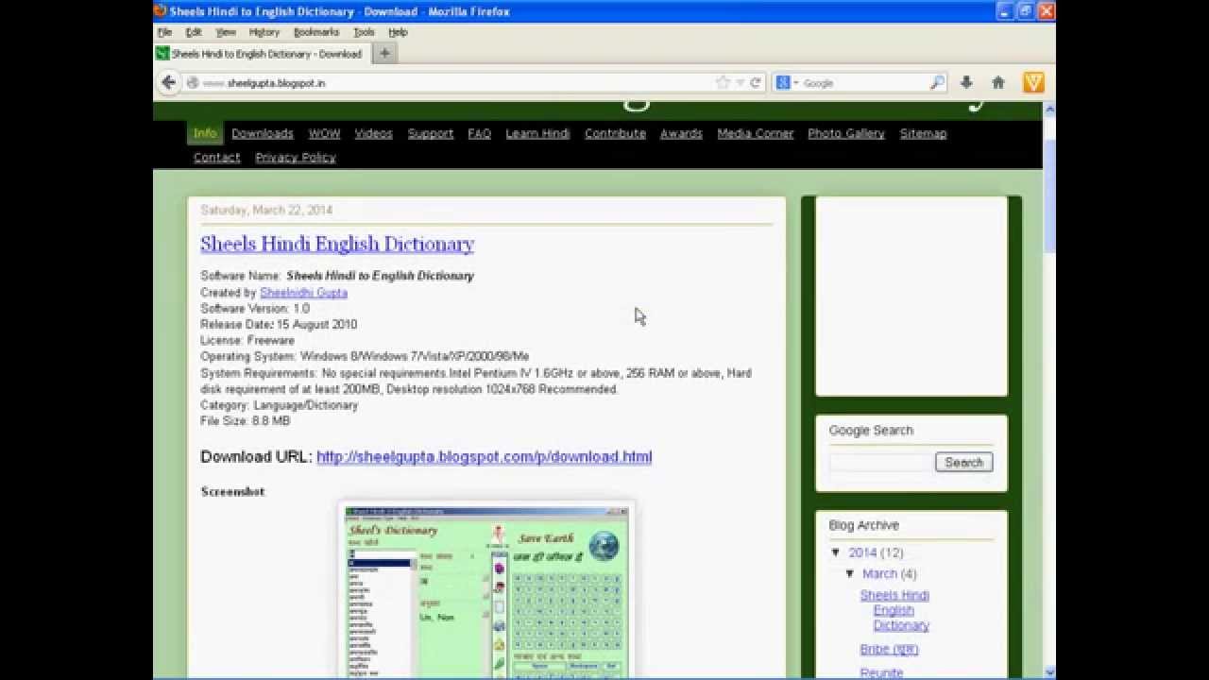Open the Downloads page link
This screenshot has height=680, width=1209.
pyautogui.click(x=263, y=133)
